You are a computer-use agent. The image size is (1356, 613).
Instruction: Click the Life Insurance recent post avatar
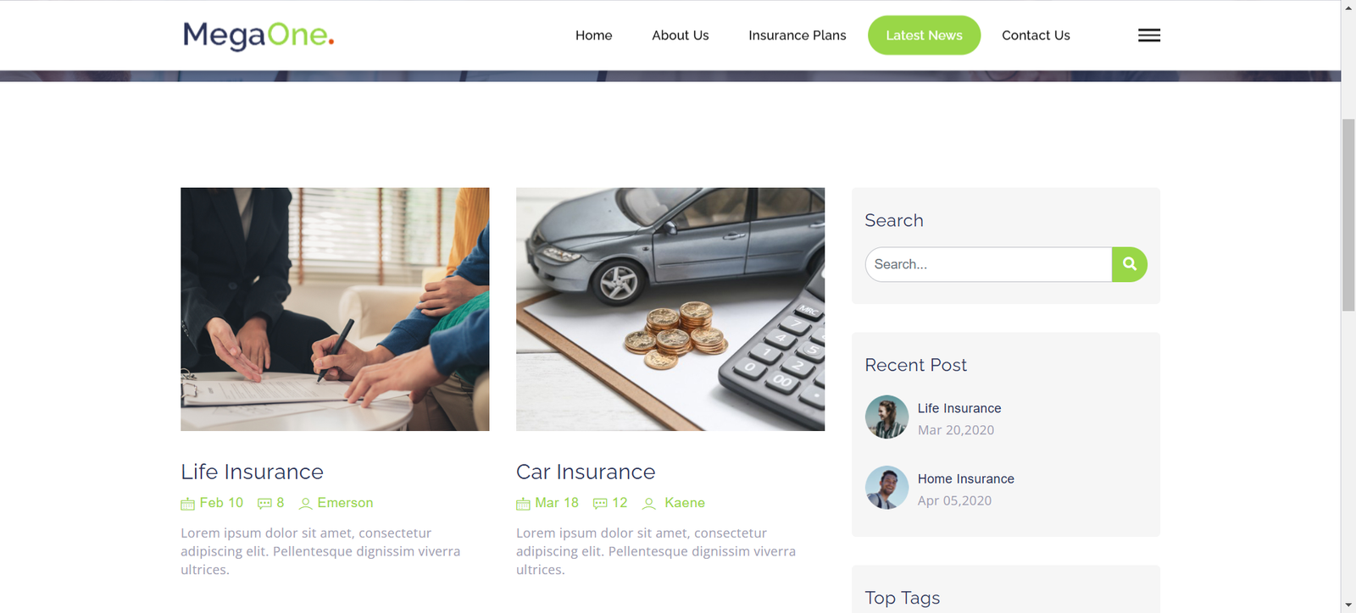(x=886, y=417)
